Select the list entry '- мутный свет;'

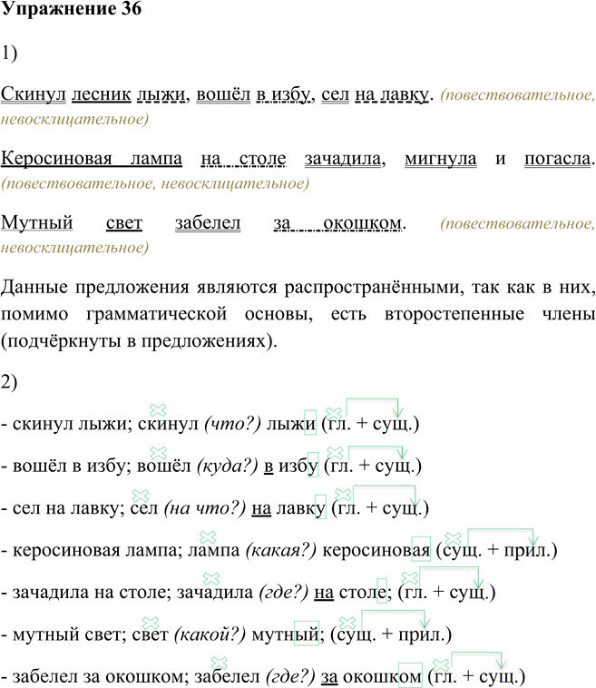click(64, 634)
